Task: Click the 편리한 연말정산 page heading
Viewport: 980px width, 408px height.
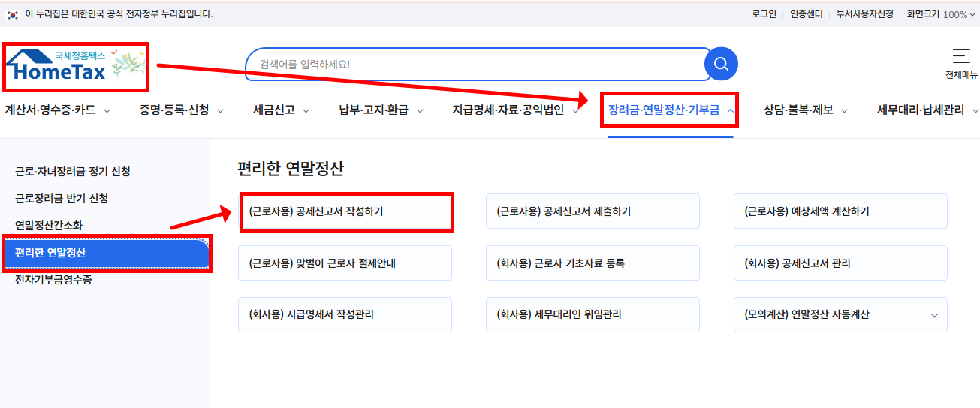Action: pyautogui.click(x=290, y=168)
